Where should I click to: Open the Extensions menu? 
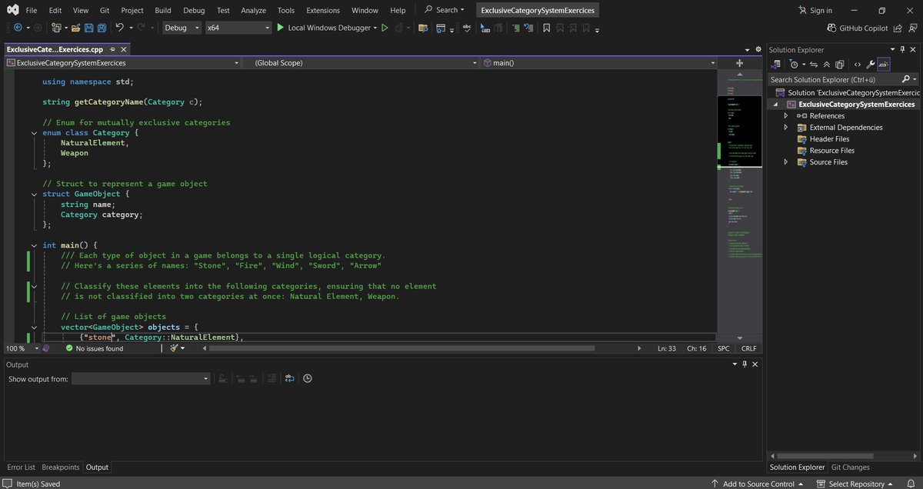point(323,10)
